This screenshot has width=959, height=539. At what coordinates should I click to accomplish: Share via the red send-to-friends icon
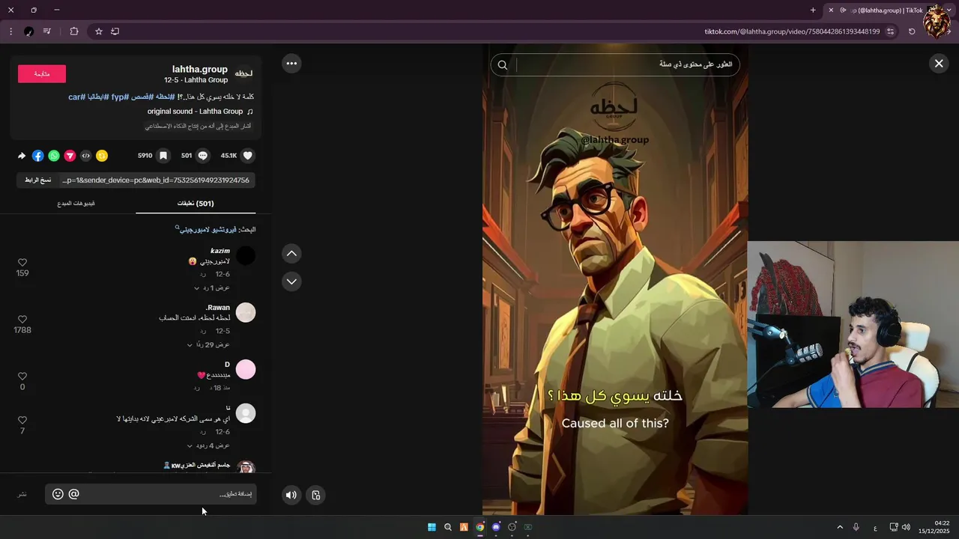coord(70,156)
